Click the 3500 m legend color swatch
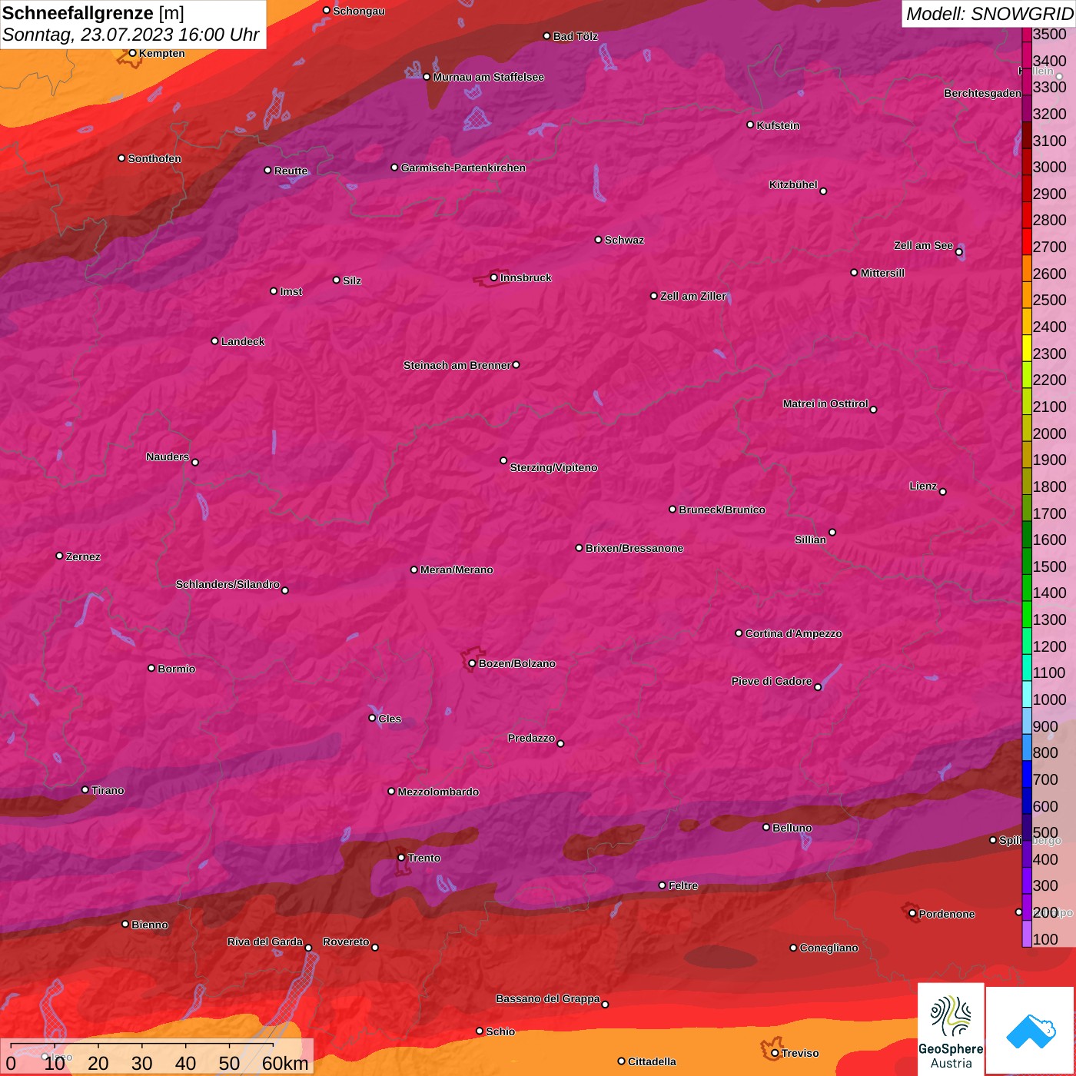 pos(1027,34)
